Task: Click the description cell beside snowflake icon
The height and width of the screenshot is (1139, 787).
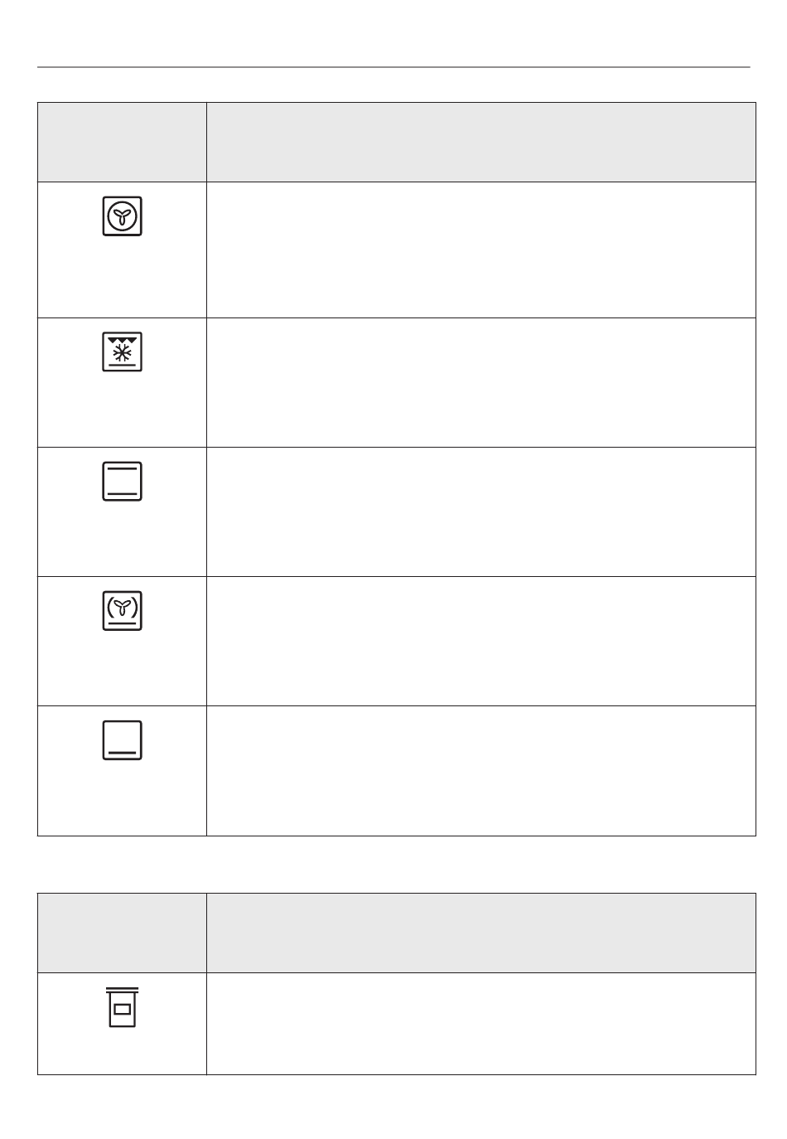Action: [x=480, y=382]
